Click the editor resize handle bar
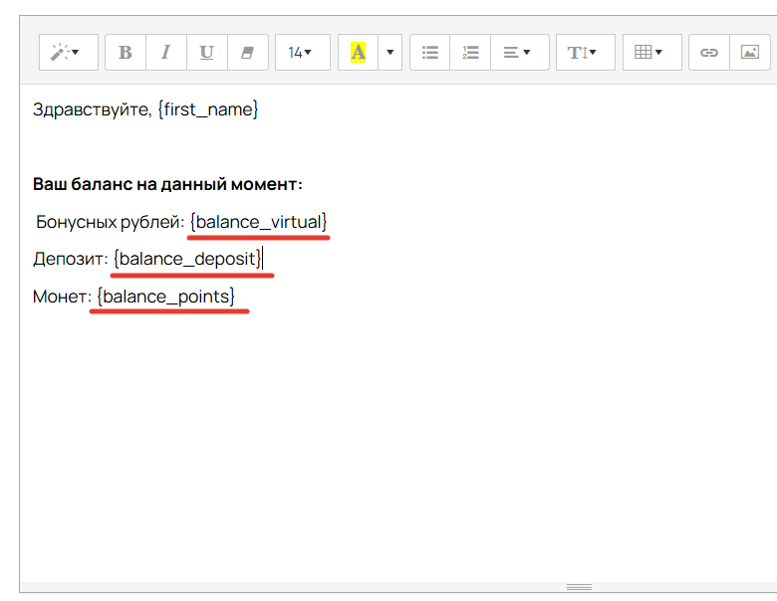The width and height of the screenshot is (777, 601). [579, 587]
